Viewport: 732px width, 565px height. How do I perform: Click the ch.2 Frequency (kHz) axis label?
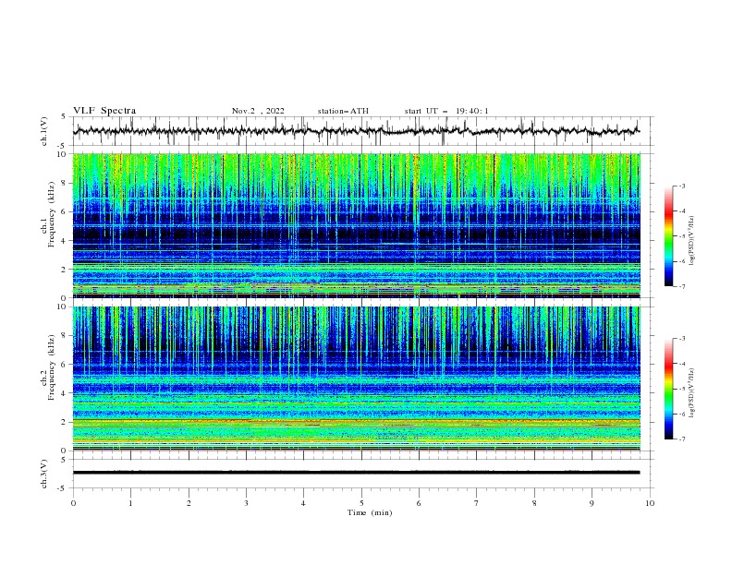tap(48, 367)
